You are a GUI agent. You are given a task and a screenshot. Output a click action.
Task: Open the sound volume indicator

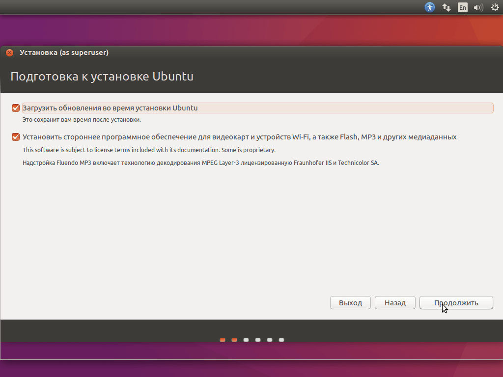[478, 7]
